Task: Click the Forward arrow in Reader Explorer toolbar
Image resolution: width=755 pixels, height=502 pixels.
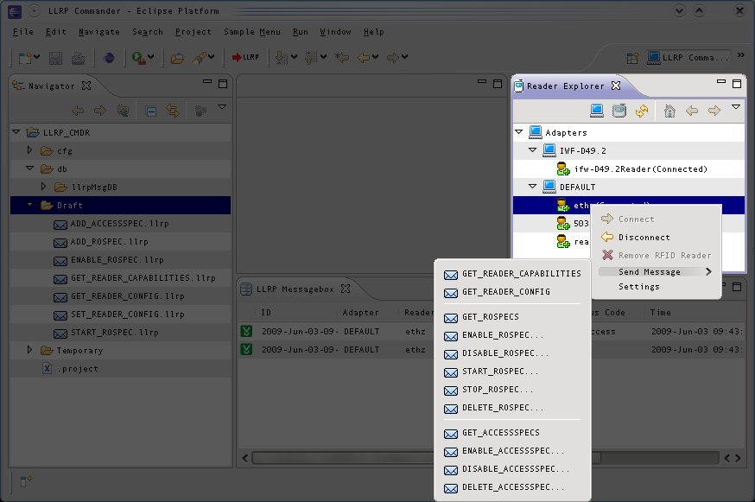Action: tap(714, 111)
